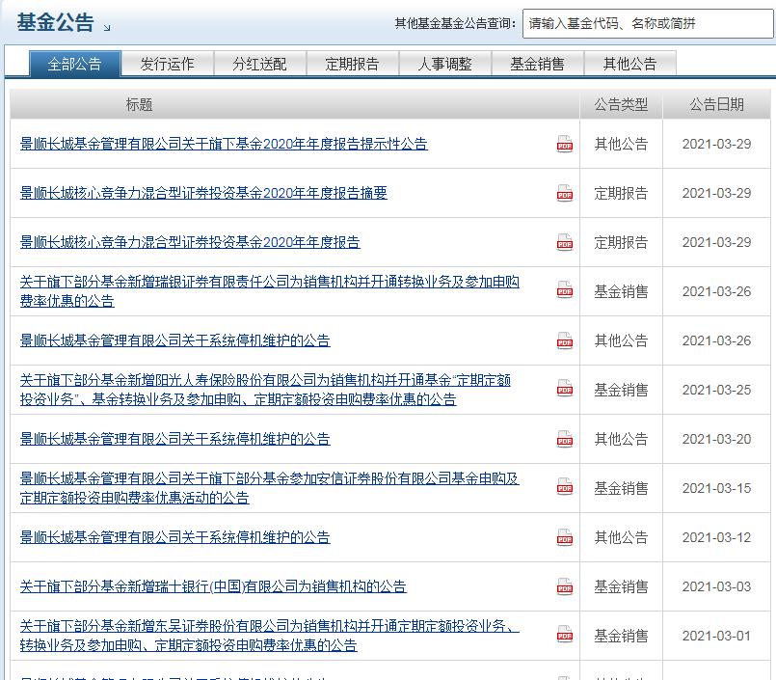Click PDF icon for 瑞银证券 sales announcement
The image size is (776, 680).
[x=564, y=290]
